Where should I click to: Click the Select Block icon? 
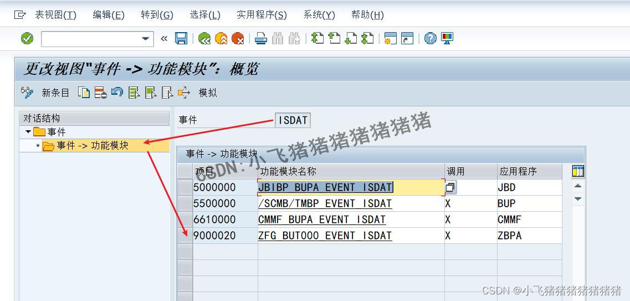point(151,93)
